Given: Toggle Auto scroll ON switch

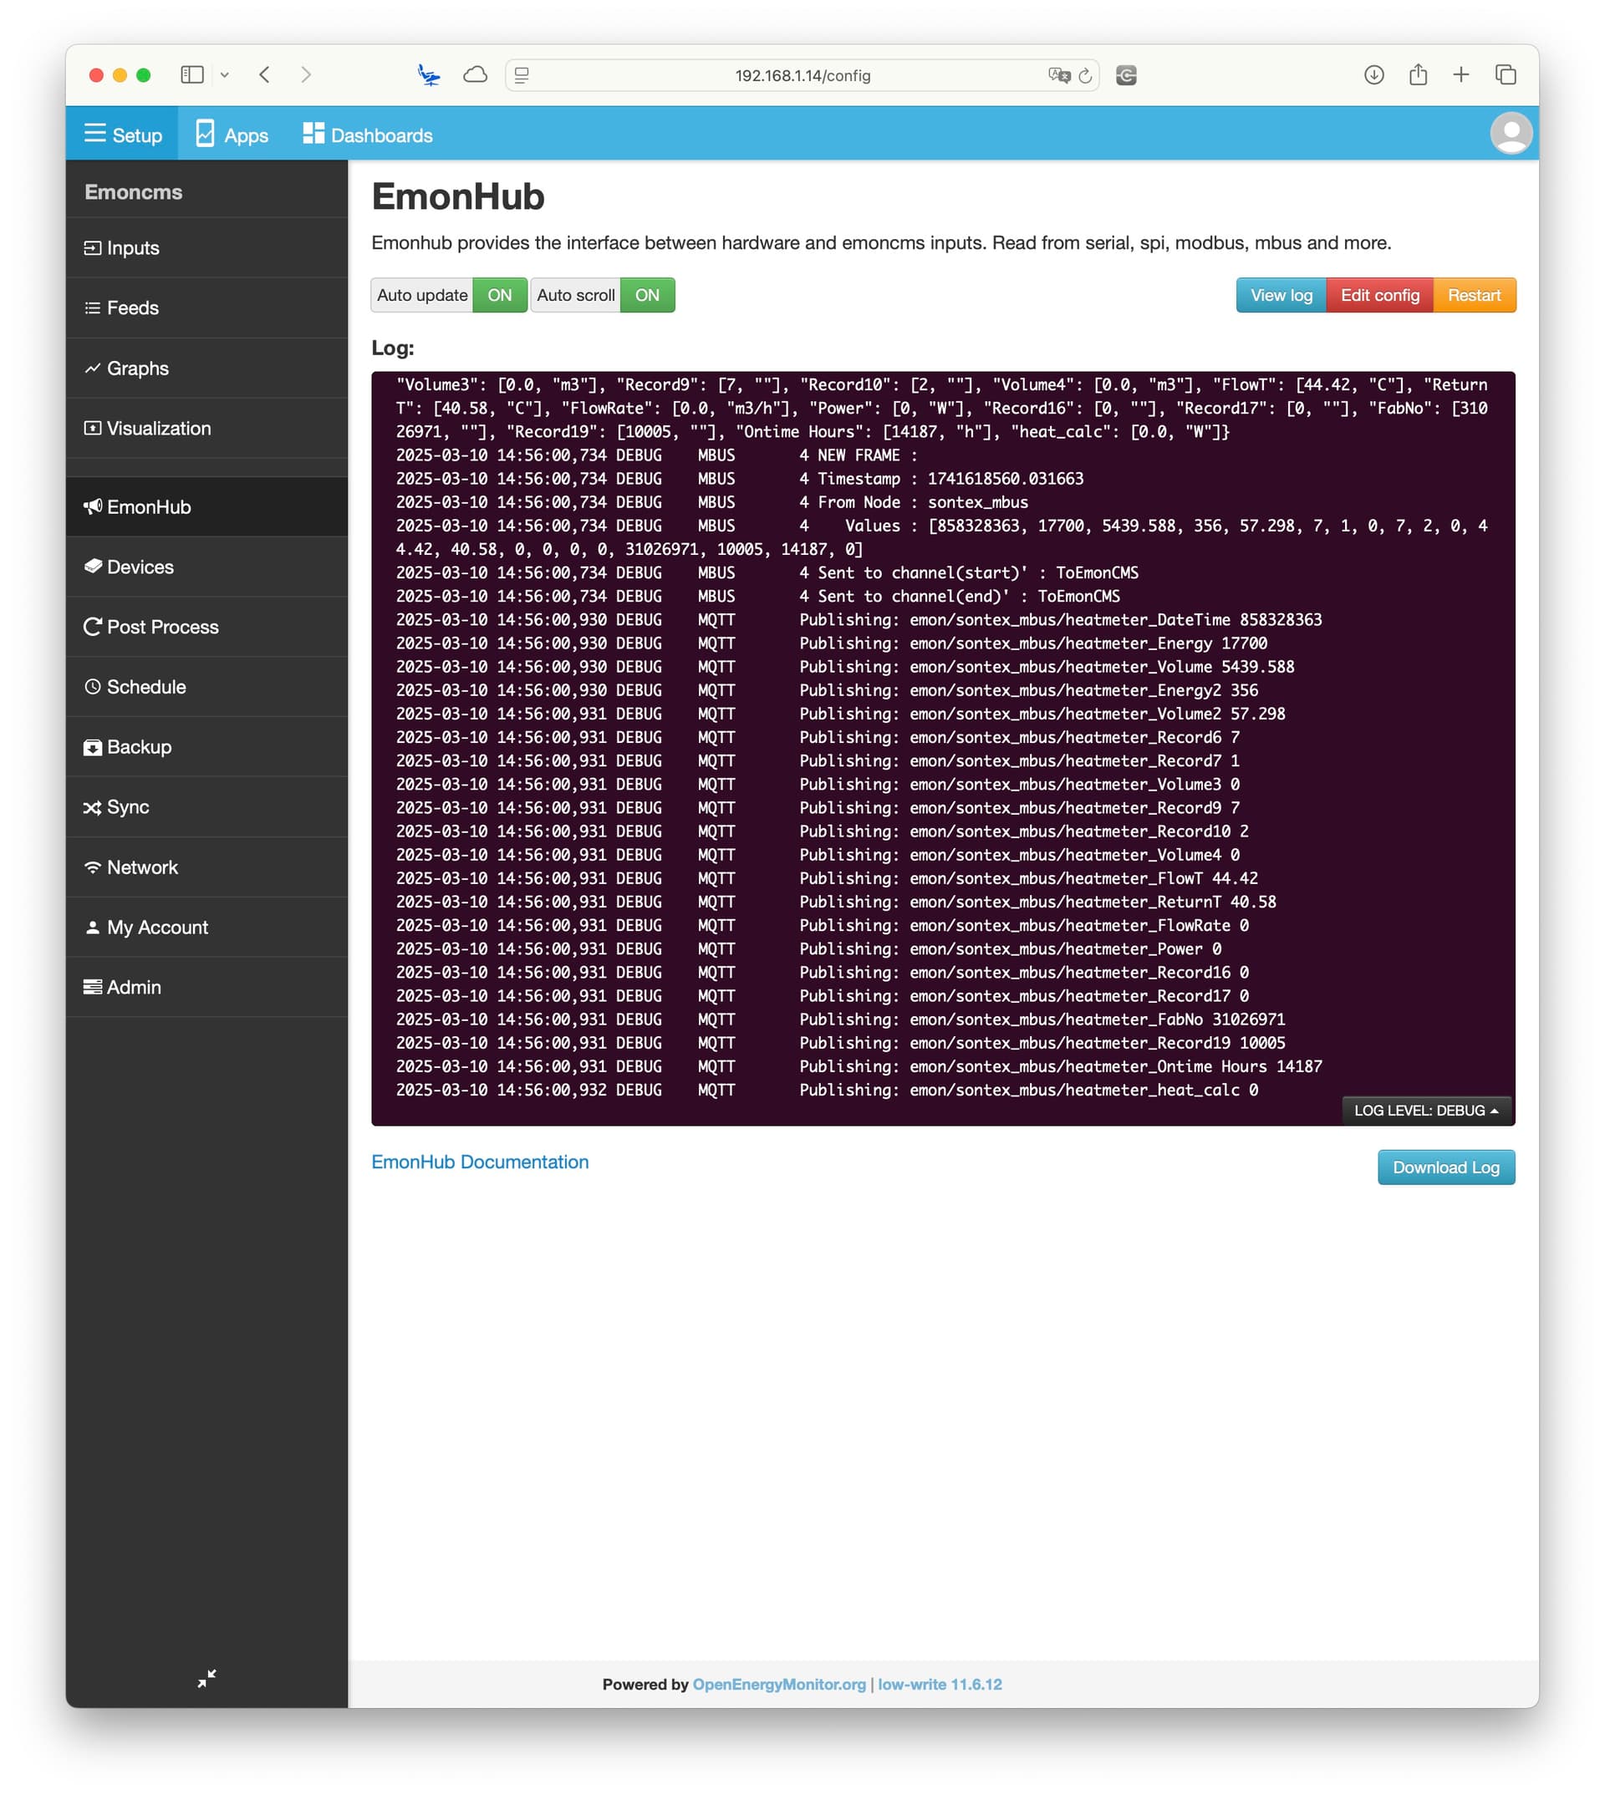Looking at the screenshot, I should [647, 294].
